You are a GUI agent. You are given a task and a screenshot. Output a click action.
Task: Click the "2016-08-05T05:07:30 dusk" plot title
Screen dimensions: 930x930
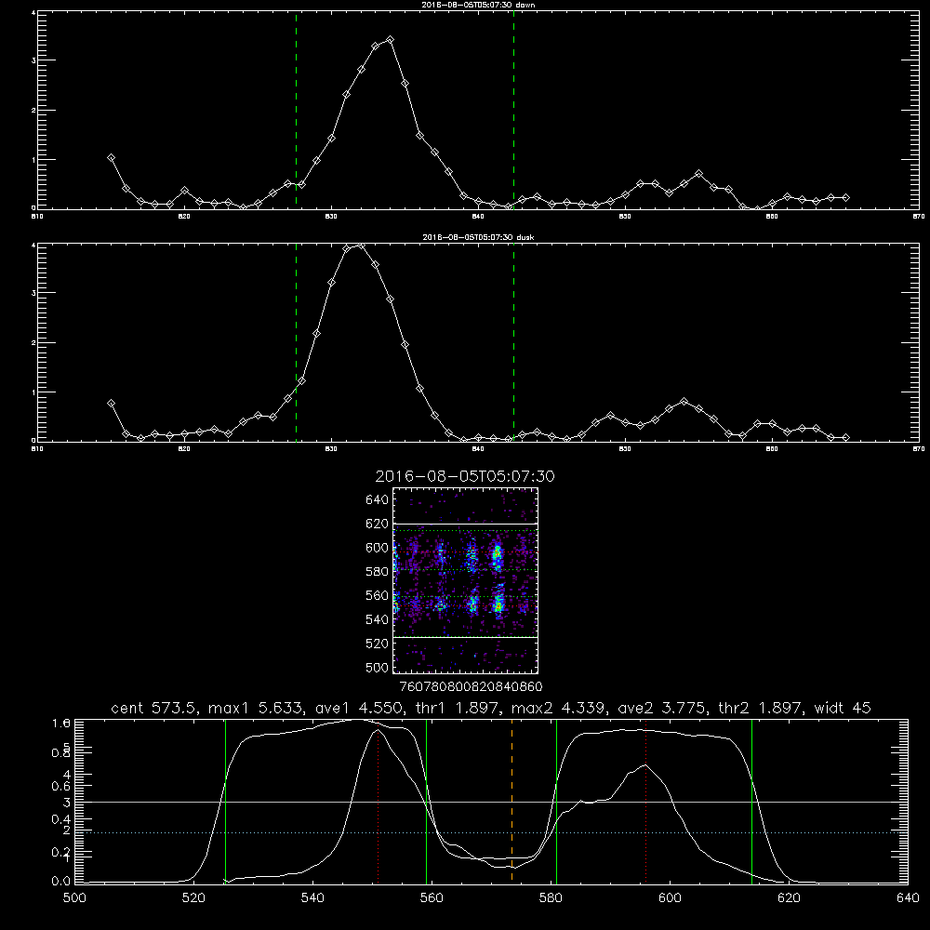[478, 237]
